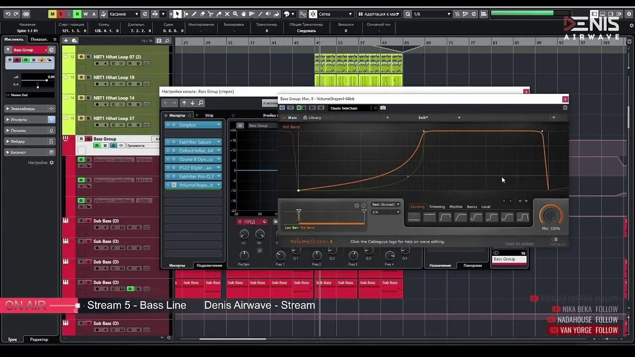The height and width of the screenshot is (357, 635).
Task: Toggle global Read R automation button
Action: (77, 14)
